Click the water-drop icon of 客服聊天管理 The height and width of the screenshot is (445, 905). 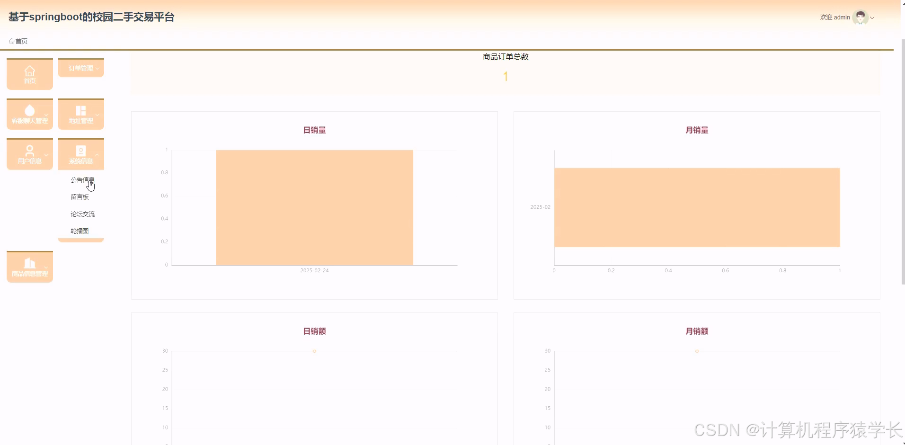[x=30, y=110]
